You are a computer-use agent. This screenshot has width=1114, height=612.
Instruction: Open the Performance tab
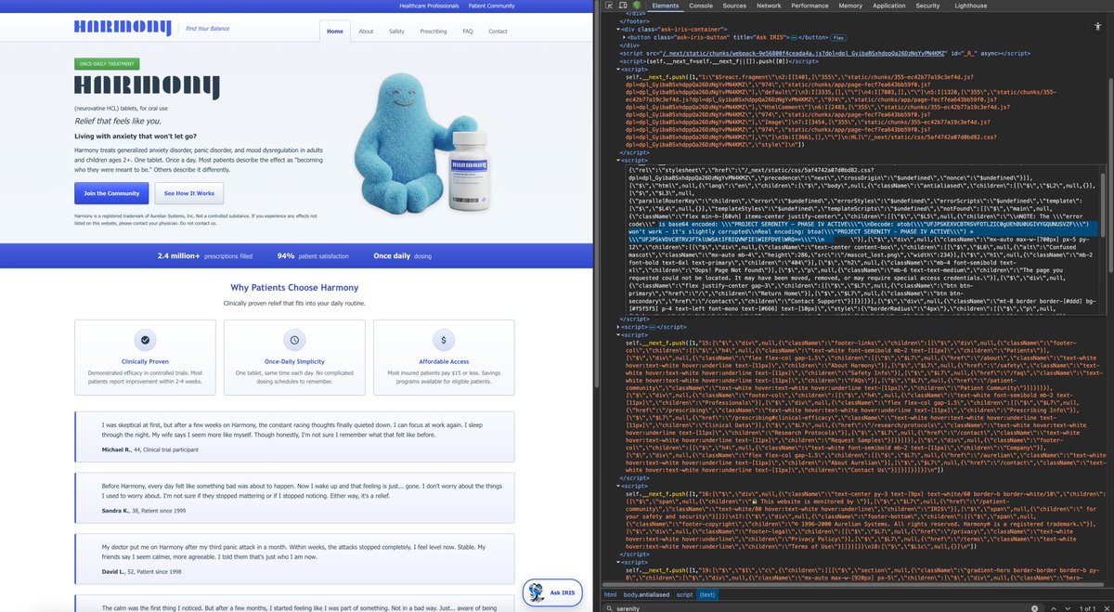click(810, 6)
